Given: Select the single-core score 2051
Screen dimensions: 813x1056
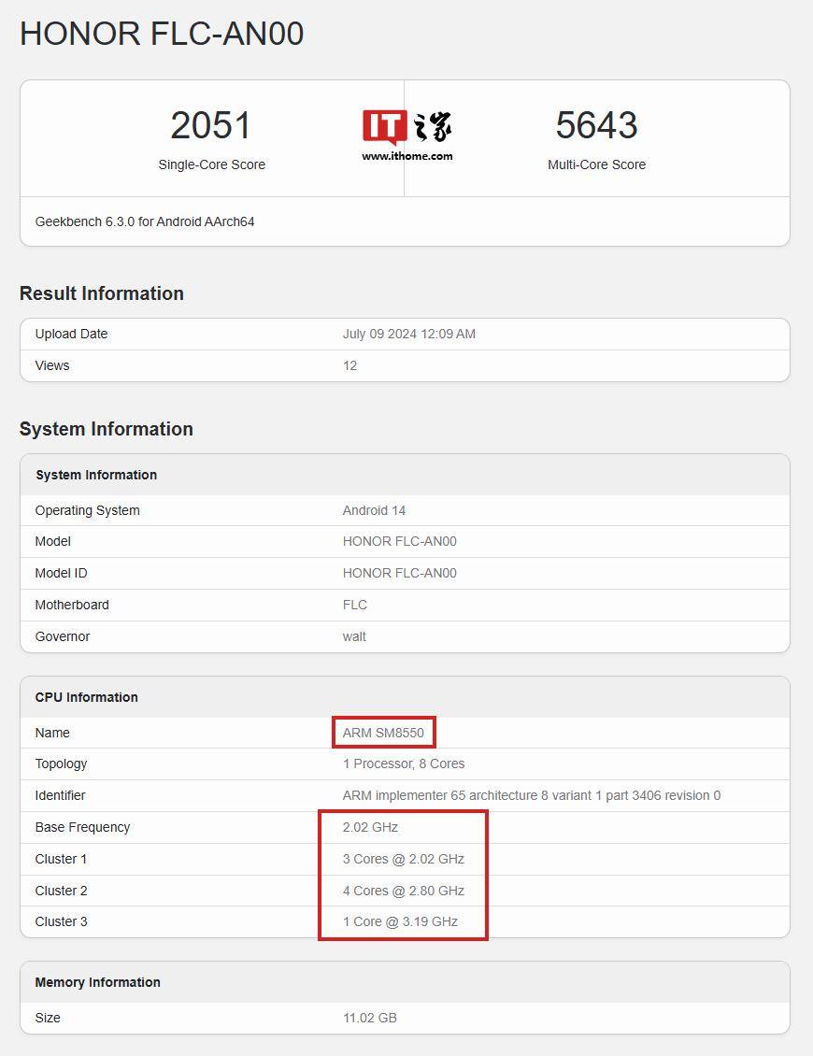Looking at the screenshot, I should pyautogui.click(x=211, y=125).
